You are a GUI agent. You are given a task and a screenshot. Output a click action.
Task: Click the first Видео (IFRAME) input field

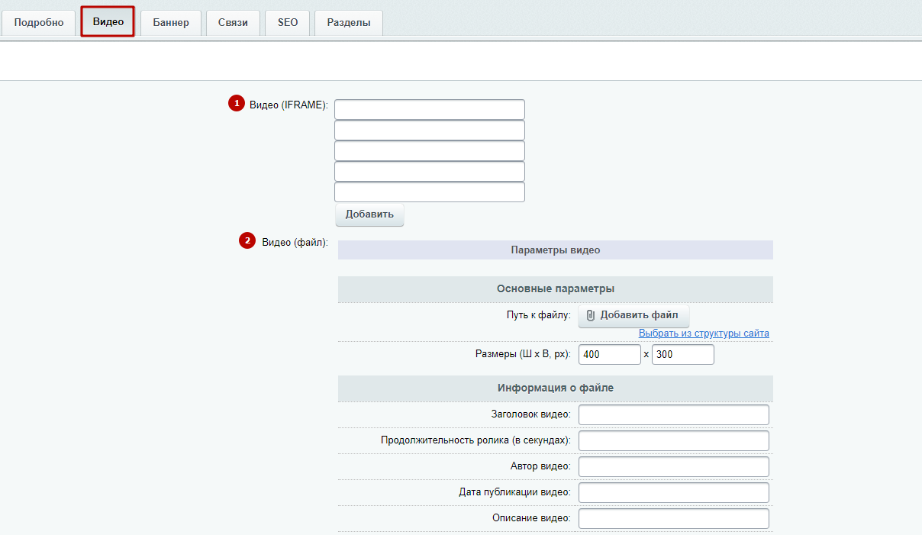pyautogui.click(x=430, y=110)
